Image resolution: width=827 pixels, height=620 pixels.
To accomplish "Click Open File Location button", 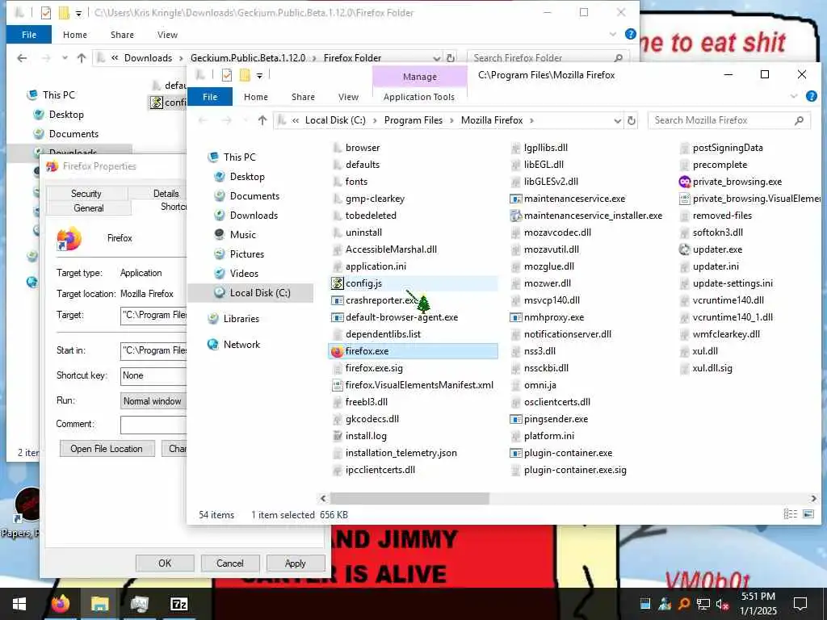I will tap(107, 449).
